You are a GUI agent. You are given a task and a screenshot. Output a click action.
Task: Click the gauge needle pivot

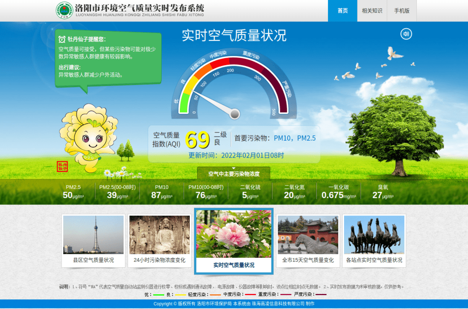click(x=235, y=114)
